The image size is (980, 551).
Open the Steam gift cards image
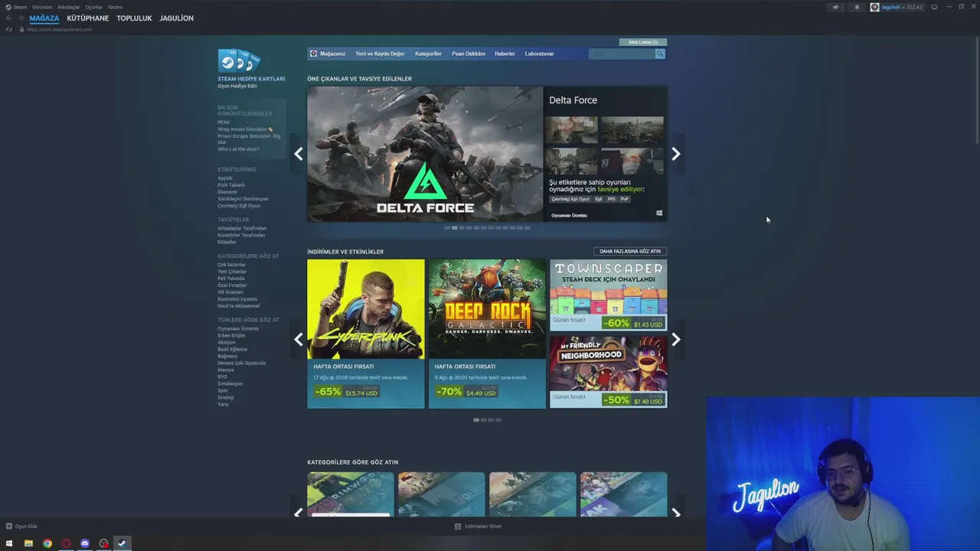point(240,60)
